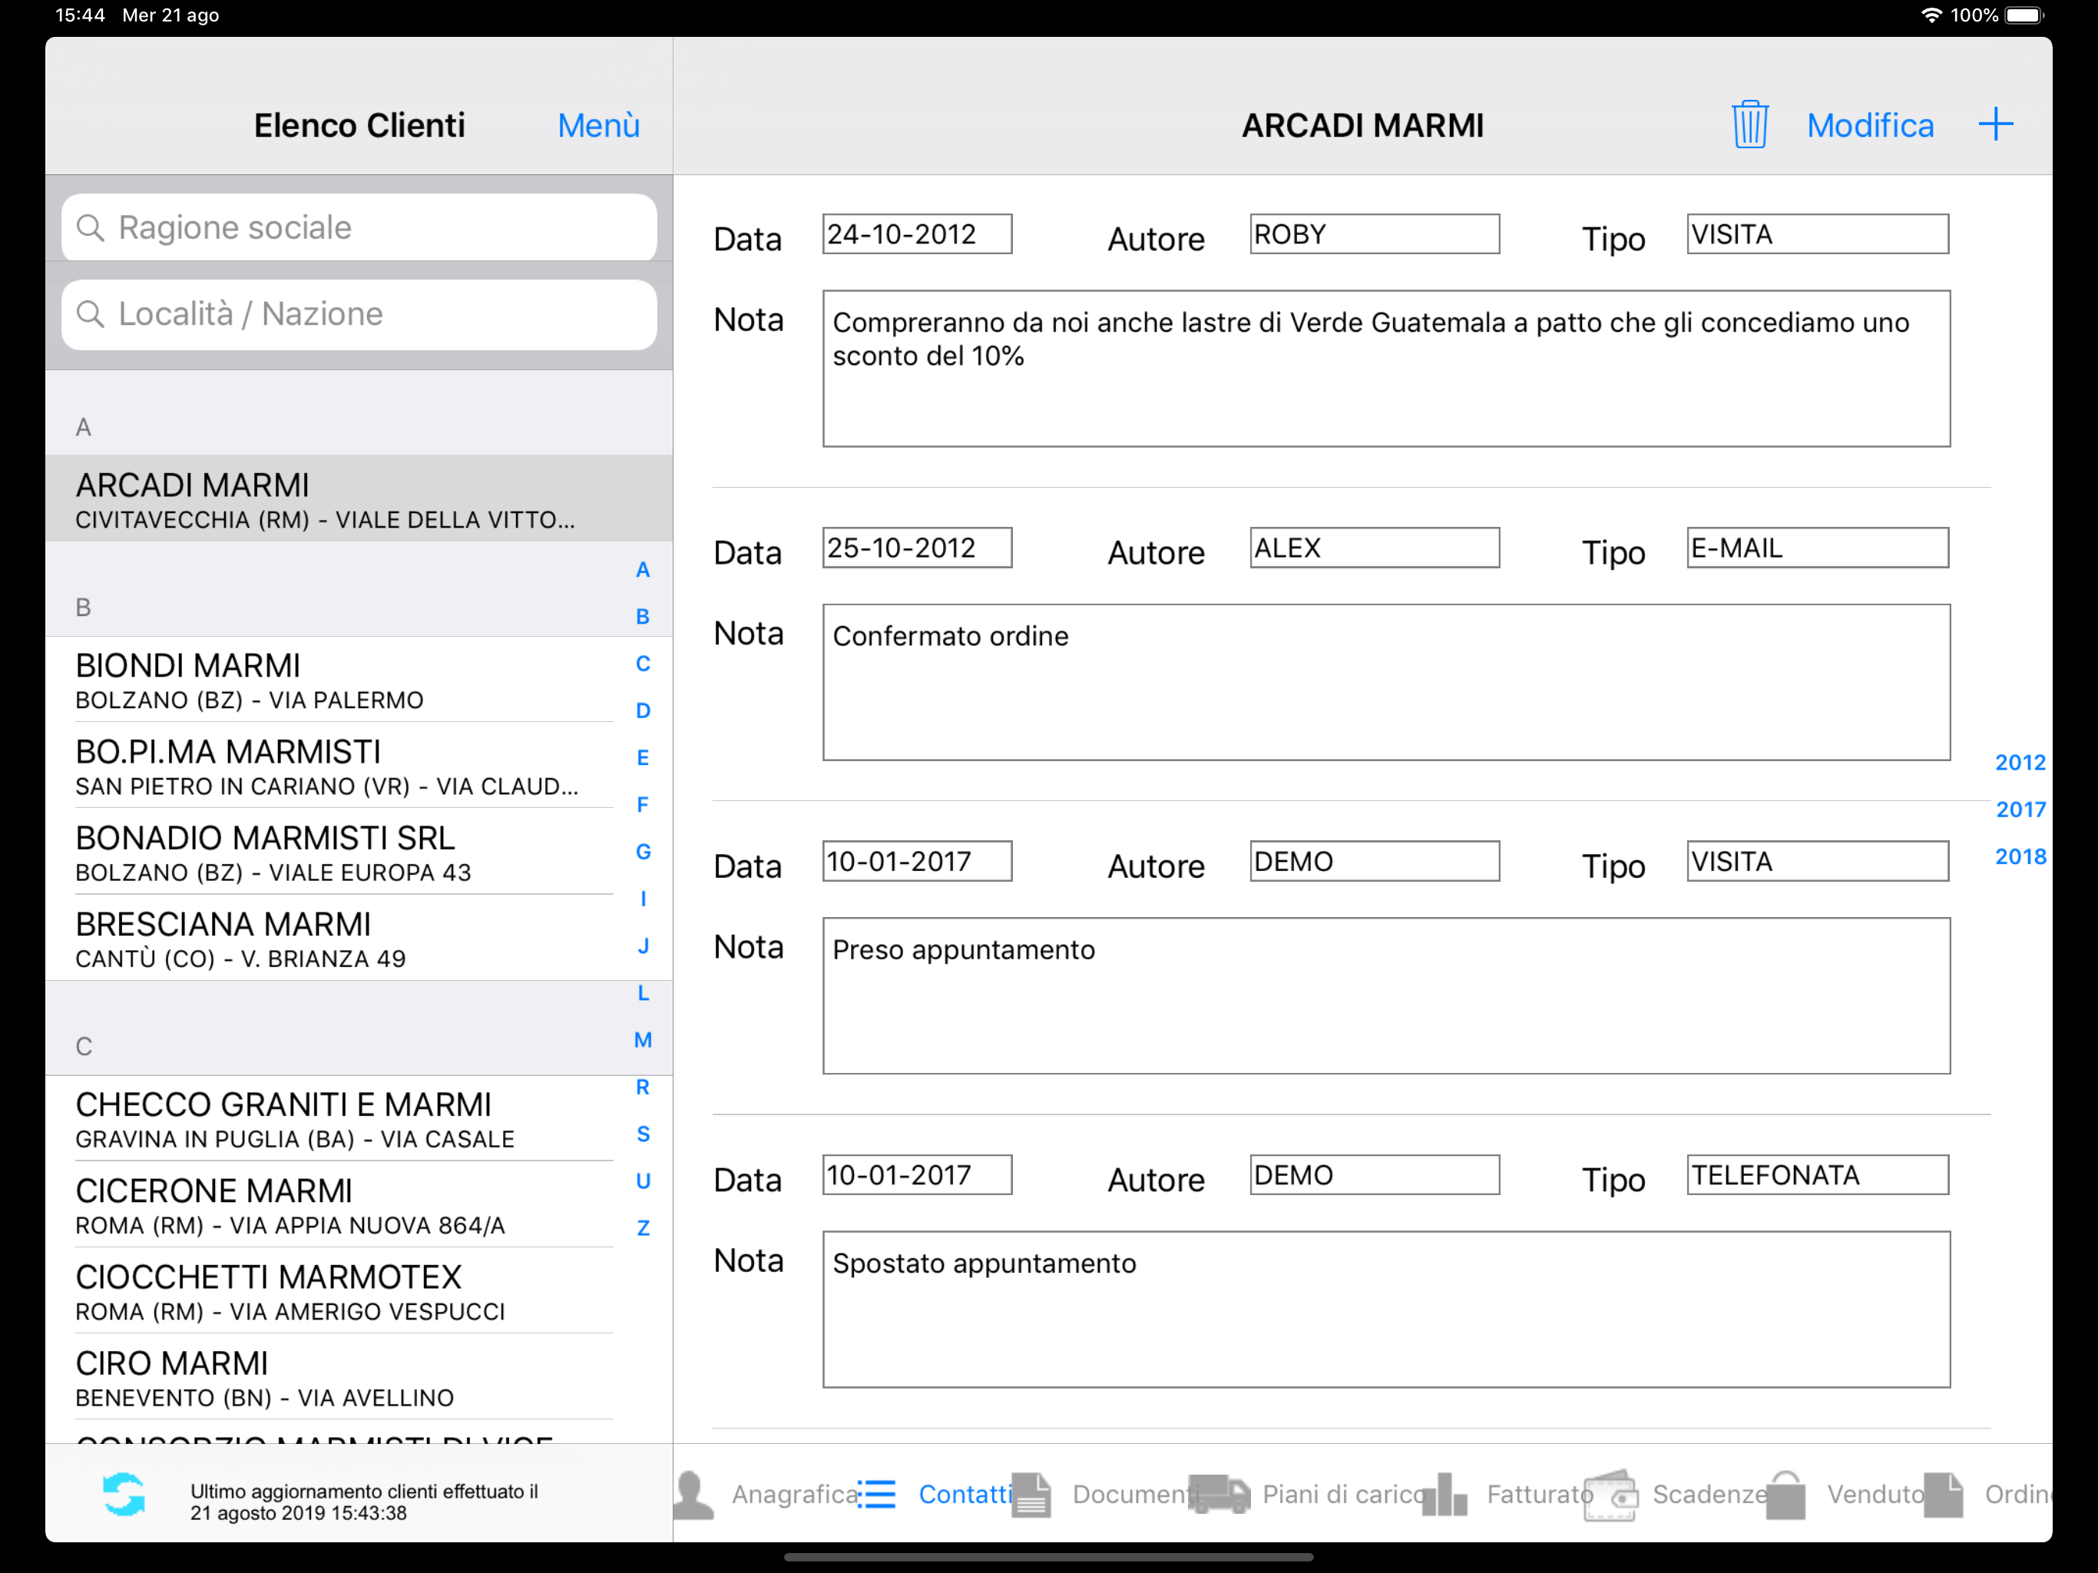Open the Confermato ordine note box

(x=1385, y=682)
